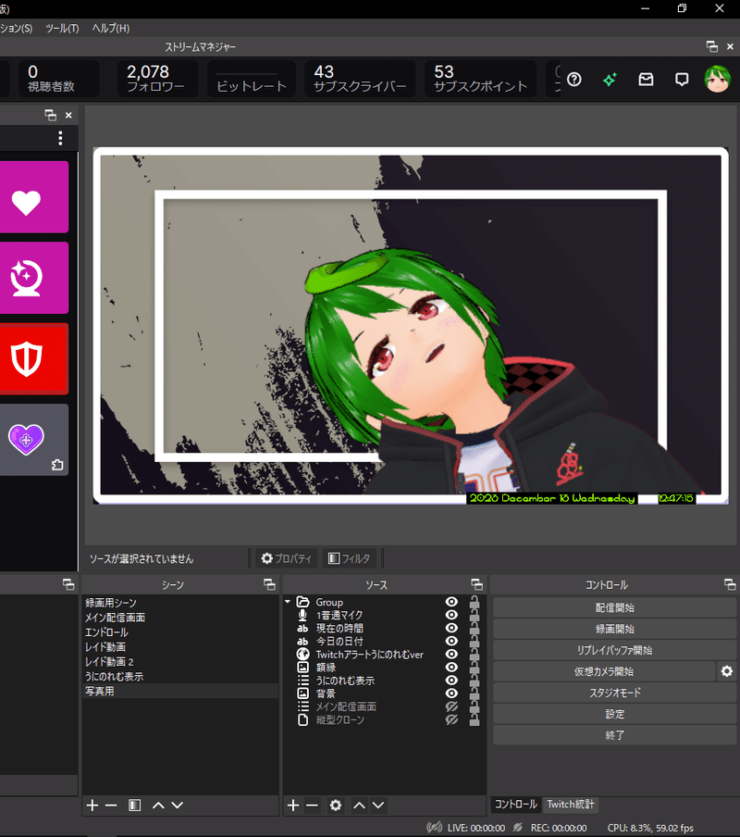This screenshot has width=740, height=837.
Task: Remove selected source with minus button
Action: [x=312, y=805]
